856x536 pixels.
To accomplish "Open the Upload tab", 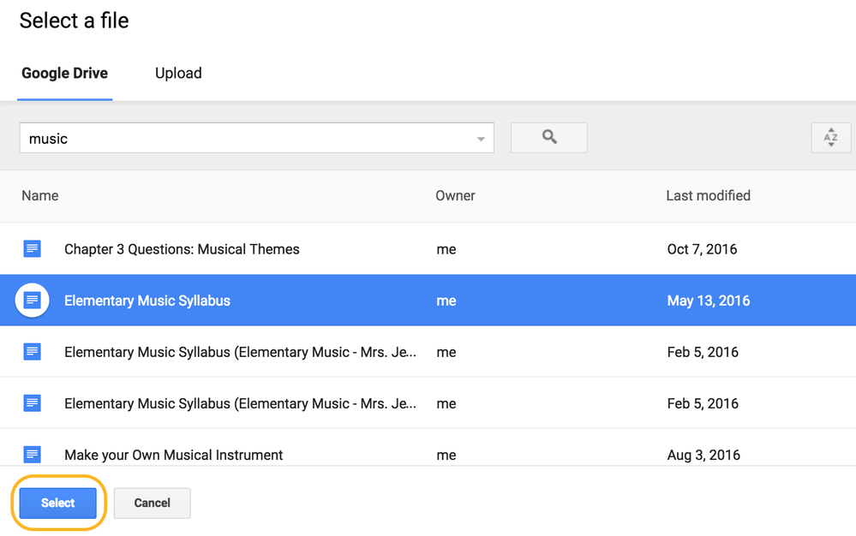I will [178, 74].
